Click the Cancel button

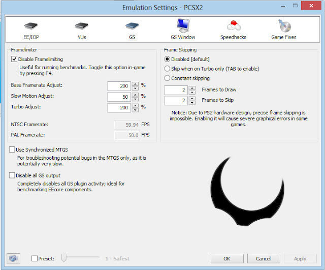[264, 259]
